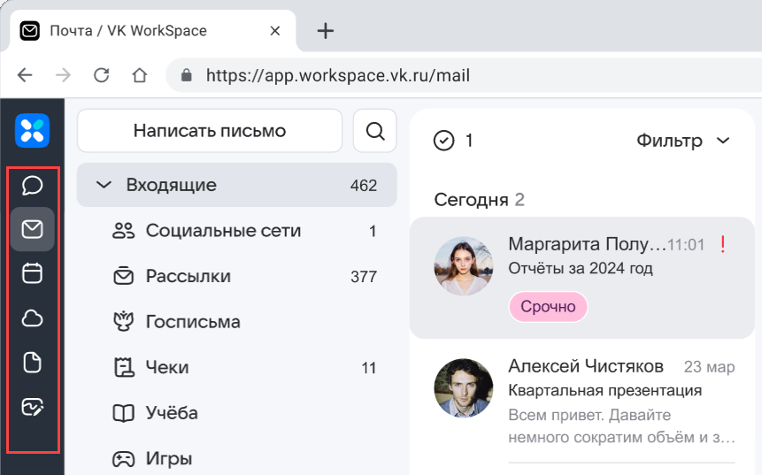This screenshot has width=762, height=475.
Task: Click the VK WorkSpace logo icon
Action: click(33, 131)
